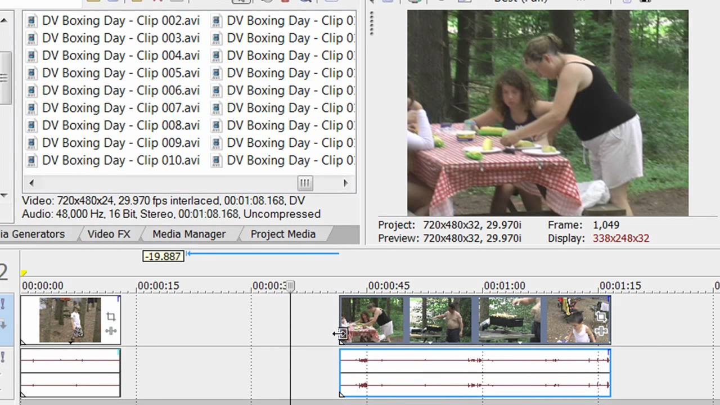Open Event Pan/Crop on the first video clip

111,317
